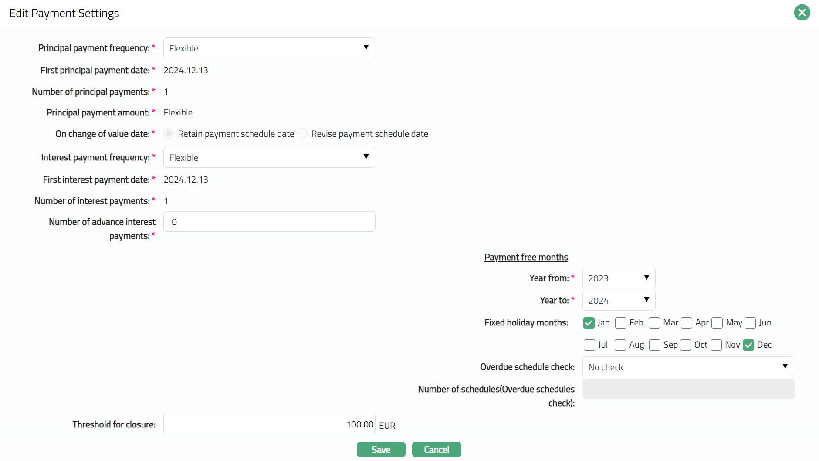819x461 pixels.
Task: Tick the Jun holiday month checkbox
Action: pyautogui.click(x=750, y=323)
